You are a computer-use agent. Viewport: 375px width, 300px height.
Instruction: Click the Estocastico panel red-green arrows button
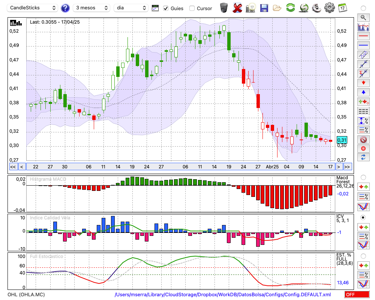(363, 265)
